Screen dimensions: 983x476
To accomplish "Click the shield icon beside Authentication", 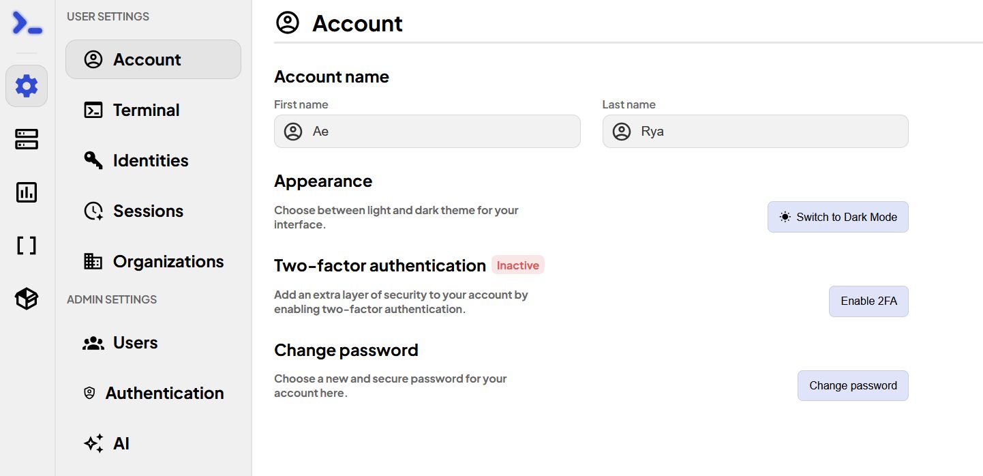I will tap(89, 393).
